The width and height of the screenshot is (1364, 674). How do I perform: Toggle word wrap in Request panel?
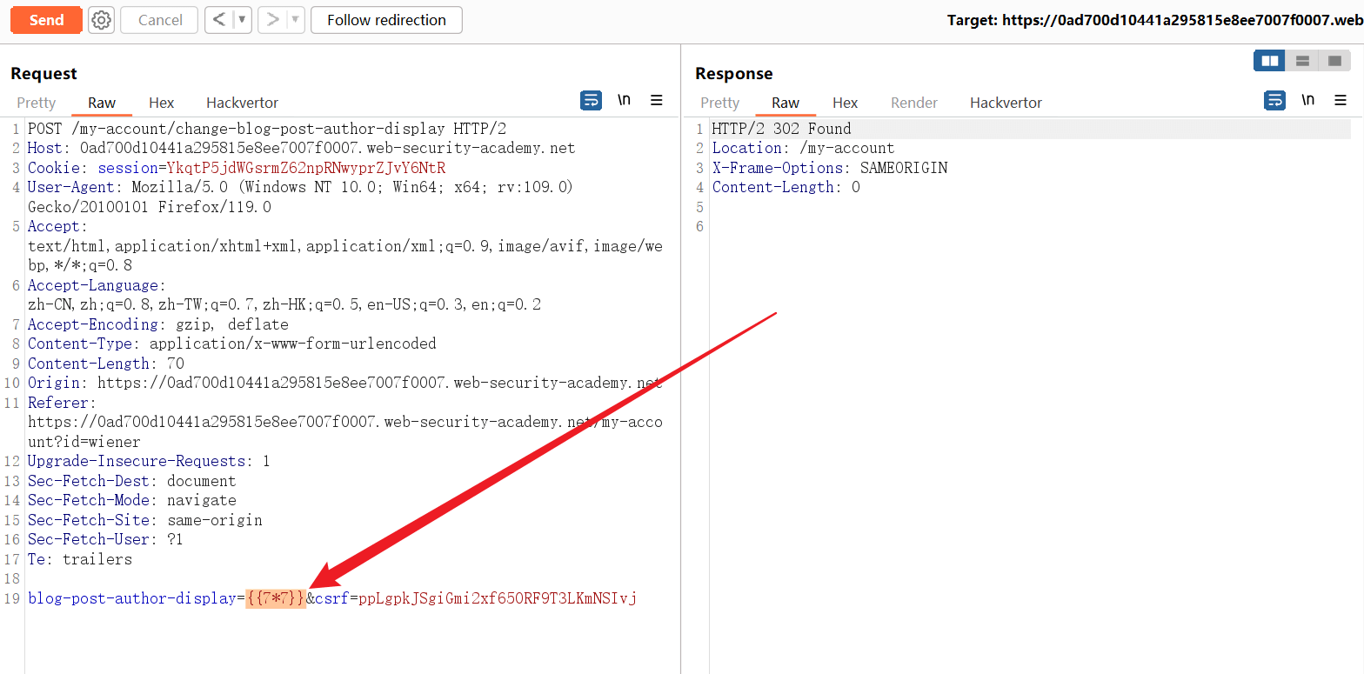coord(591,100)
